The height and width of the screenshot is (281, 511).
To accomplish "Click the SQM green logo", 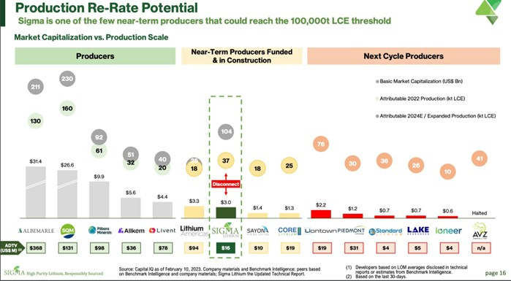I will [x=67, y=231].
